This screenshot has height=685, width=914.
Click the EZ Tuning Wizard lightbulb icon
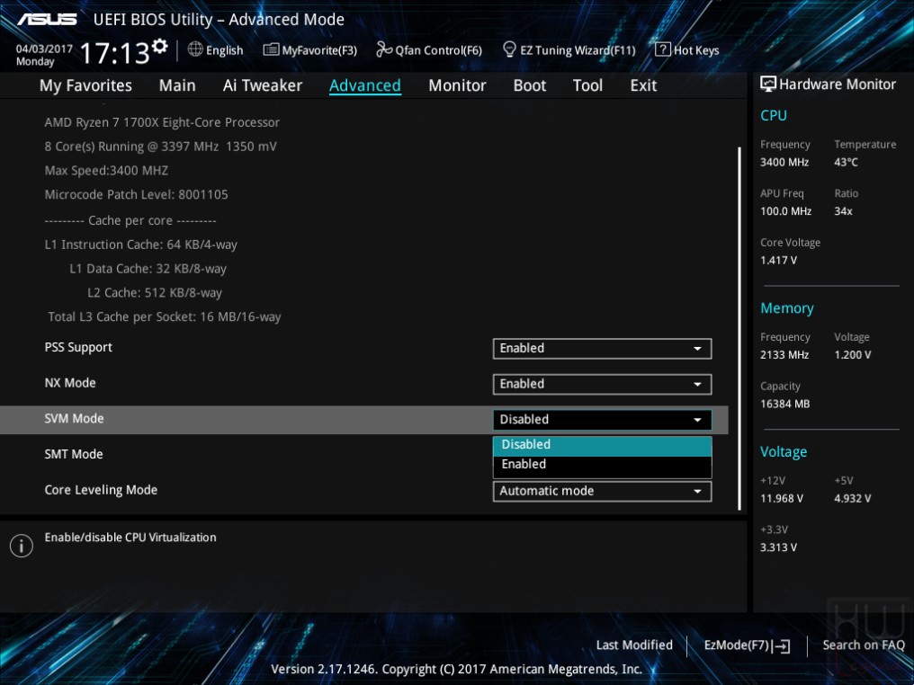[x=509, y=49]
